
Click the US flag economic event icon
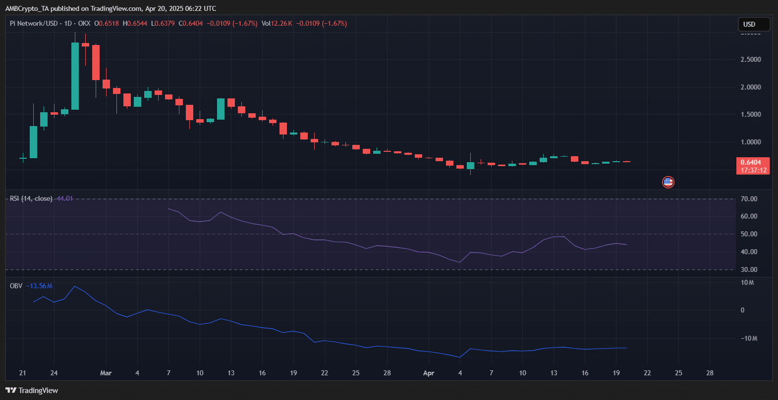[668, 182]
